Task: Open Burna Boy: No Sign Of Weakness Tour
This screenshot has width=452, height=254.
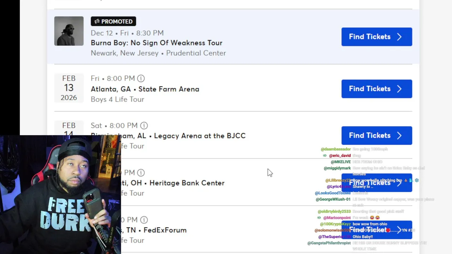Action: (156, 43)
